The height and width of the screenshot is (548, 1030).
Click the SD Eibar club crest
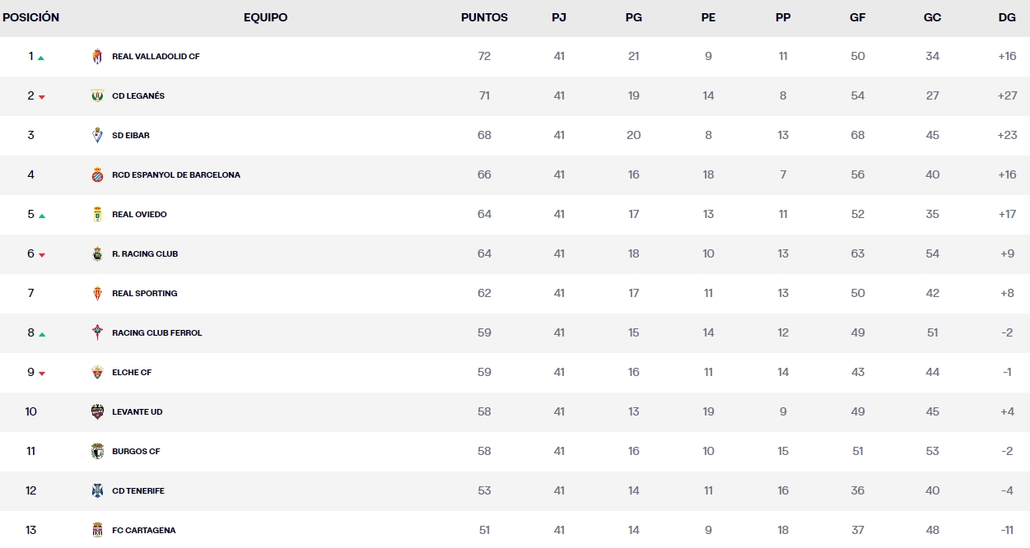(x=99, y=135)
